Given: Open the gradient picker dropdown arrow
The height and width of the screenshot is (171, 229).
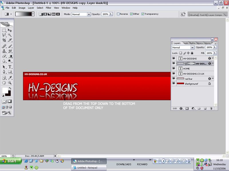Looking at the screenshot, I should pyautogui.click(x=33, y=14).
